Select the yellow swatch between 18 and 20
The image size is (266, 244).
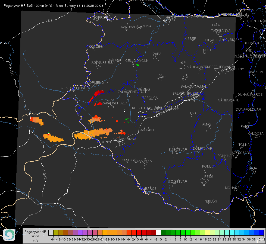tap(207, 233)
